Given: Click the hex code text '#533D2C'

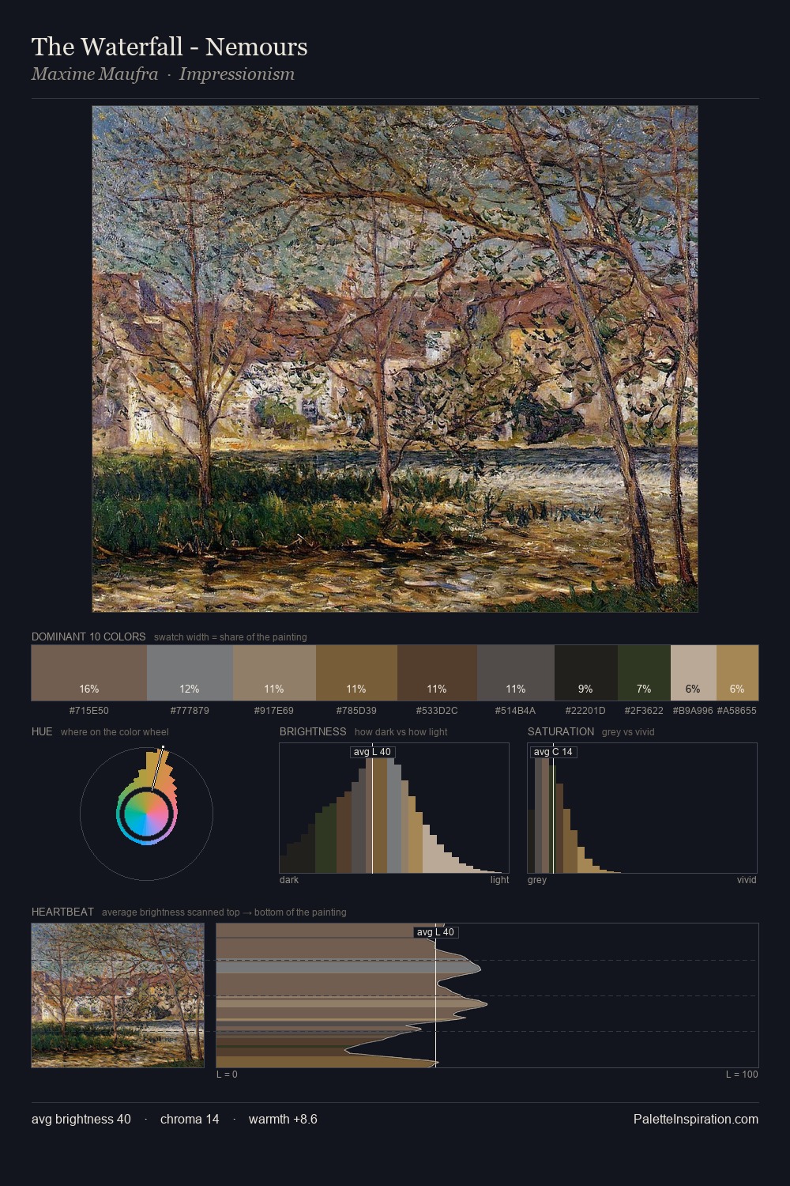Looking at the screenshot, I should 437,711.
